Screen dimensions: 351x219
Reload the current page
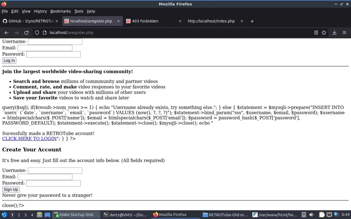pos(26,33)
